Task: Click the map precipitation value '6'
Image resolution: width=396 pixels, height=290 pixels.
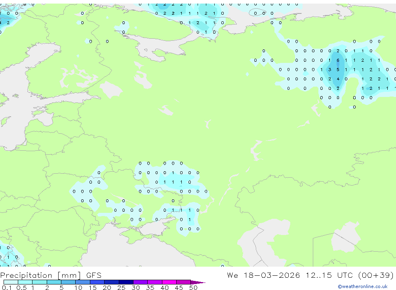Action: [x=338, y=60]
